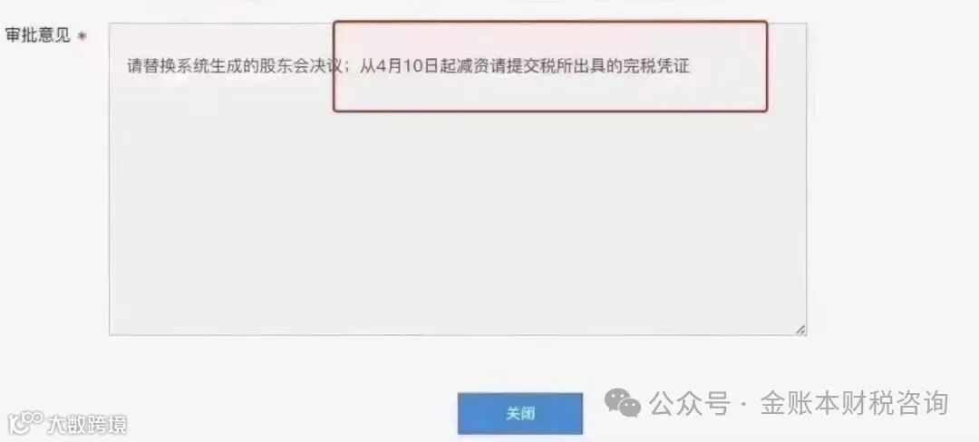979x442 pixels.
Task: Place cursor on 税所 in the comment
Action: (x=555, y=66)
